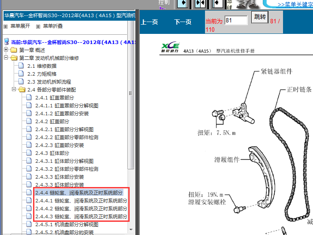The height and width of the screenshot is (235, 313).
Task: Open 2.4.3.1 缸体部分分解视图 page
Action: [x=64, y=161]
